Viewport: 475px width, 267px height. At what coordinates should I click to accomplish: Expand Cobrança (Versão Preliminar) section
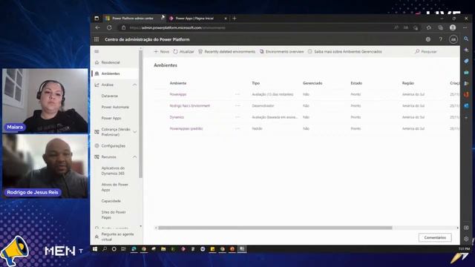(134, 132)
